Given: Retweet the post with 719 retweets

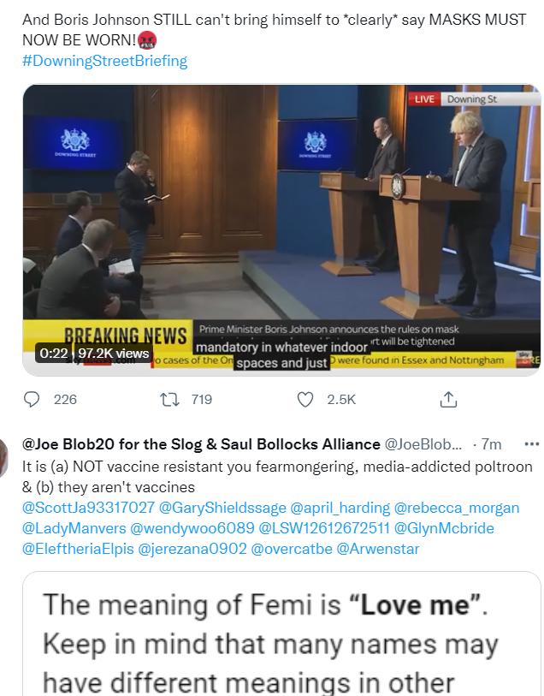Looking at the screenshot, I should coord(169,400).
